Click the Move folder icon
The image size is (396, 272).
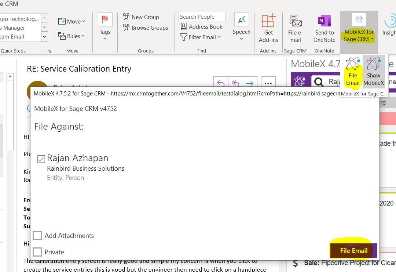pos(62,21)
